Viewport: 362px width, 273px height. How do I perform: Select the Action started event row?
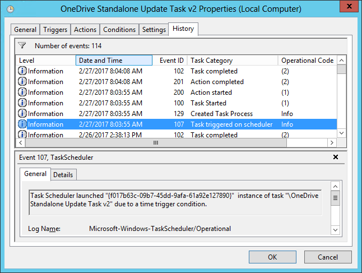[x=177, y=92]
